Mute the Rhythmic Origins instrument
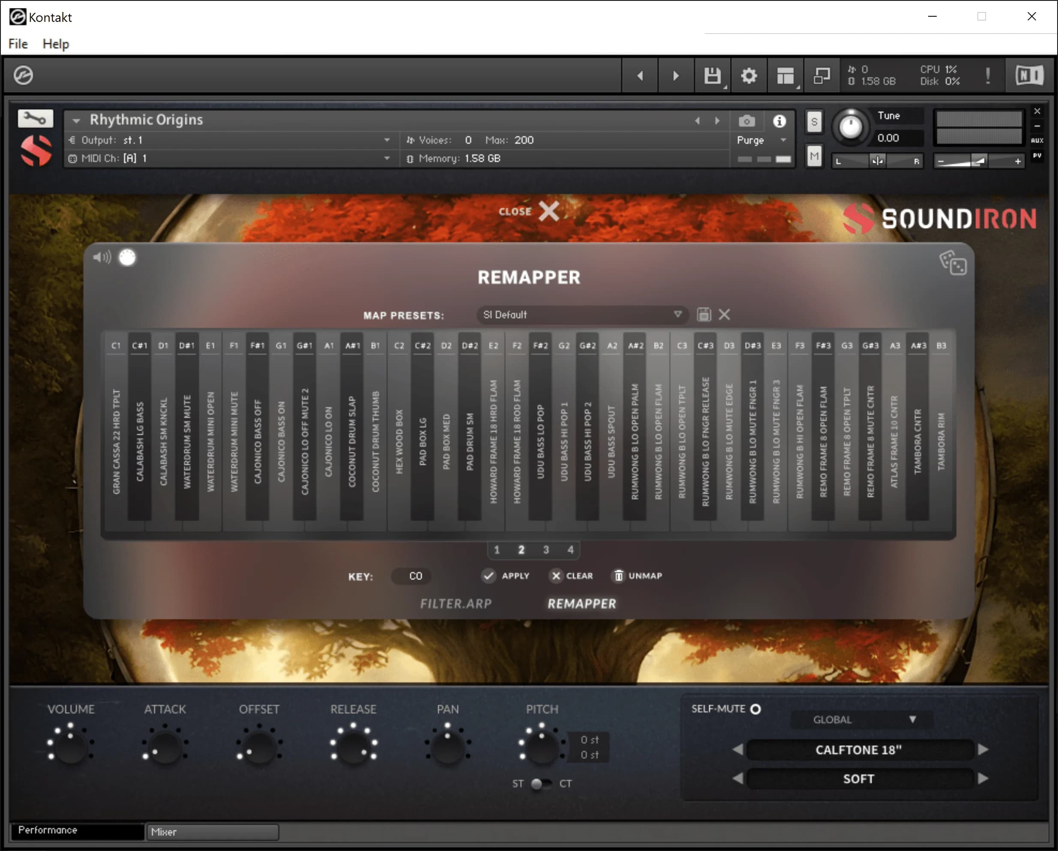The height and width of the screenshot is (851, 1058). (814, 156)
